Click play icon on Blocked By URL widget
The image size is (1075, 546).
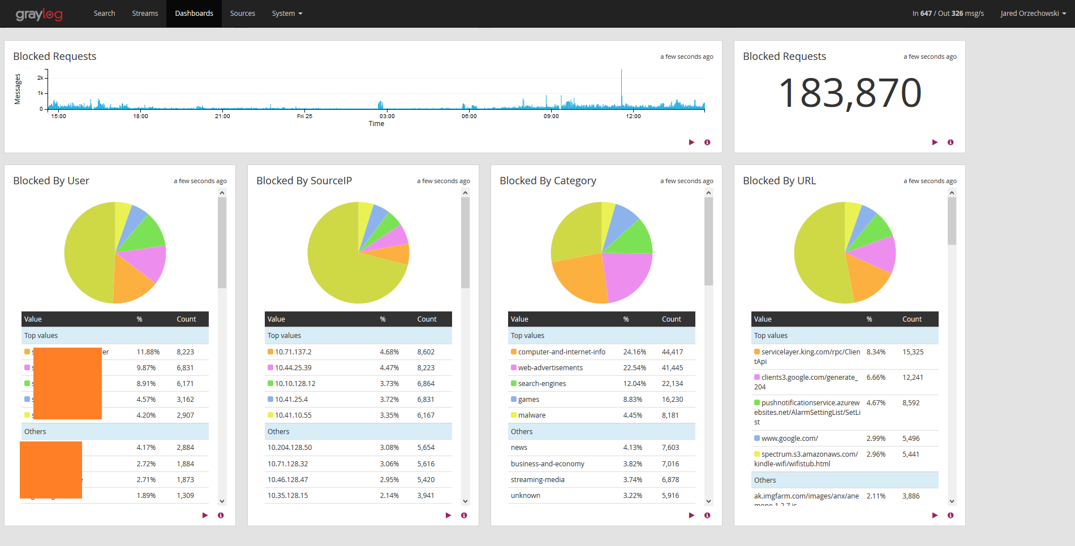(935, 515)
